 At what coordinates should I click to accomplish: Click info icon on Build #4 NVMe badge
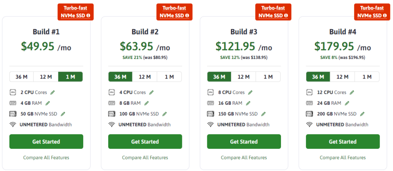click(x=385, y=15)
